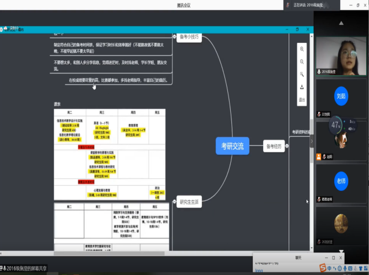Click the 聊天 chat window title
The width and height of the screenshot is (369, 275).
click(299, 256)
